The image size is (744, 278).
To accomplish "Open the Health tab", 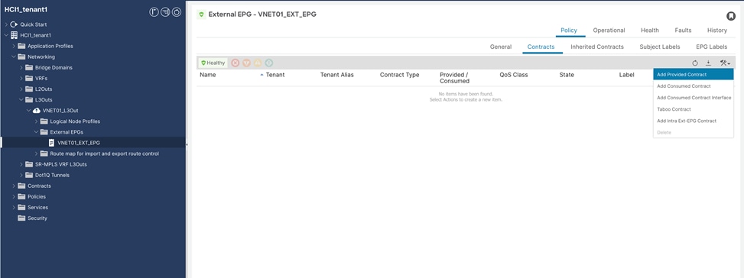I will tap(650, 31).
